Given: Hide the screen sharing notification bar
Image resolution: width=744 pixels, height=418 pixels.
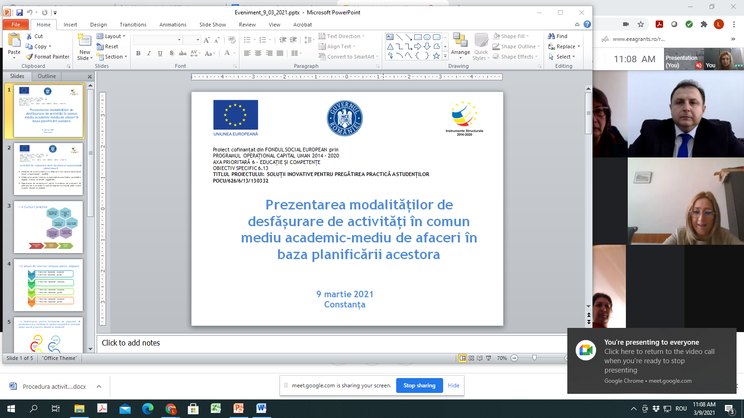Looking at the screenshot, I should pos(453,385).
